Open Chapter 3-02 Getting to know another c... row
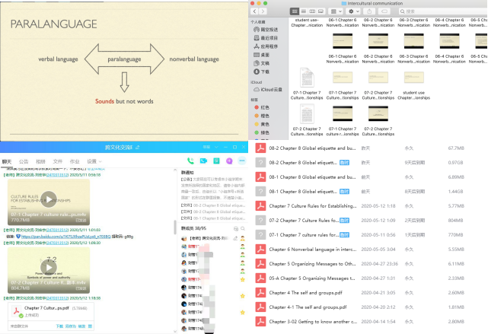The height and width of the screenshot is (334, 488). [360, 321]
